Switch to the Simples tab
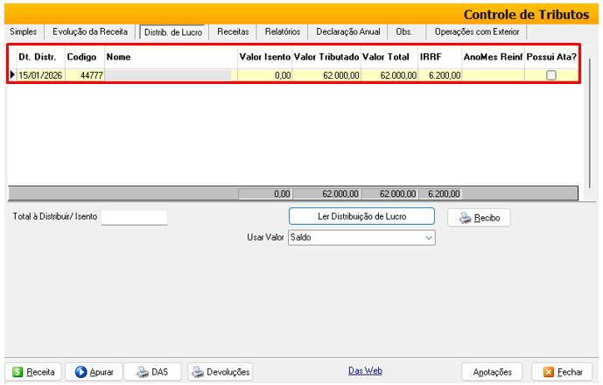This screenshot has width=603, height=385. pos(23,31)
